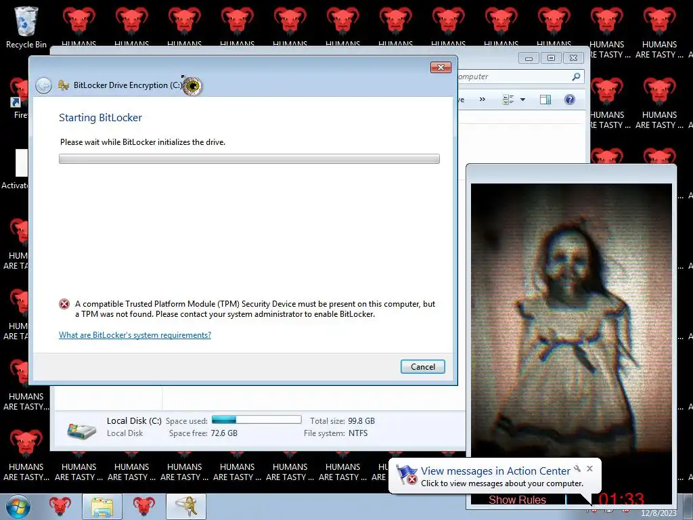Toggle the preview pane icon in Explorer
This screenshot has height=520, width=693.
click(545, 100)
